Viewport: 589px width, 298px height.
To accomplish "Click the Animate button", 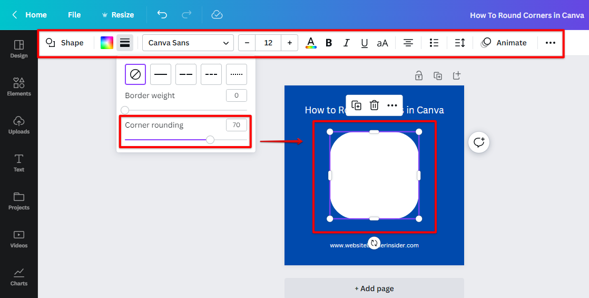I will (504, 43).
